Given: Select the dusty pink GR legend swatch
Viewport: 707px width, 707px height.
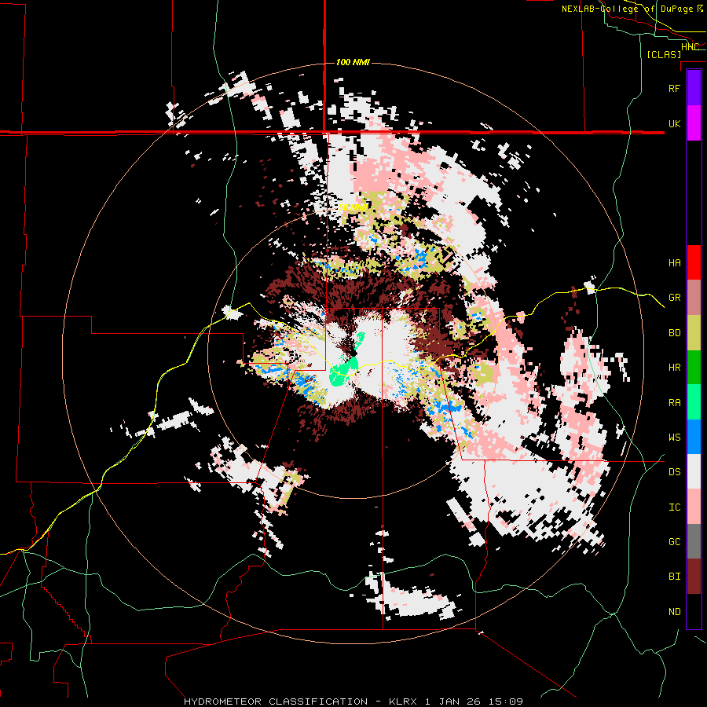Looking at the screenshot, I should pyautogui.click(x=694, y=298).
